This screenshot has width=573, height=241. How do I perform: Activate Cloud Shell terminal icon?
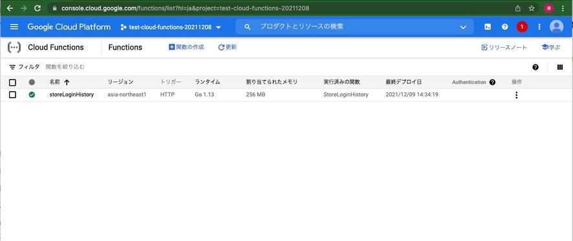488,27
